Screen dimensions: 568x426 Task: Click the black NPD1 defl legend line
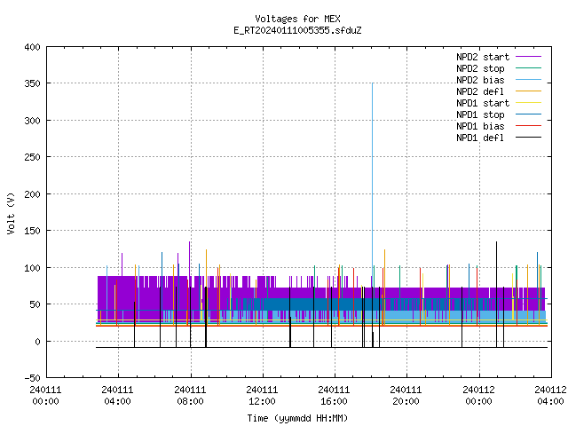click(x=529, y=138)
